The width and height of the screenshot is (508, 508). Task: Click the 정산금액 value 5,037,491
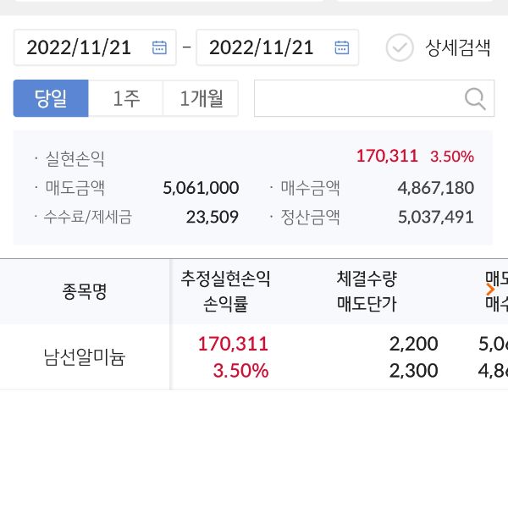pyautogui.click(x=435, y=218)
